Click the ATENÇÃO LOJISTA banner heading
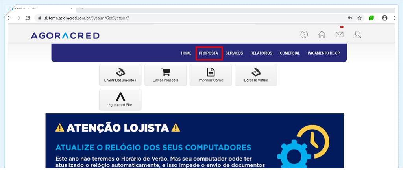 coord(118,128)
